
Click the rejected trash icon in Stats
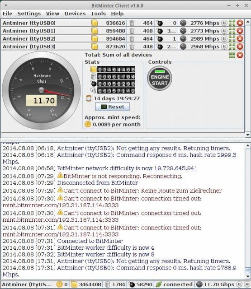pos(93,76)
